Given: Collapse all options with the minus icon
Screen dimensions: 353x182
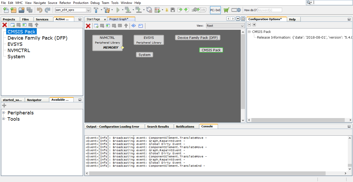Looking at the screenshot, I should click(249, 25).
